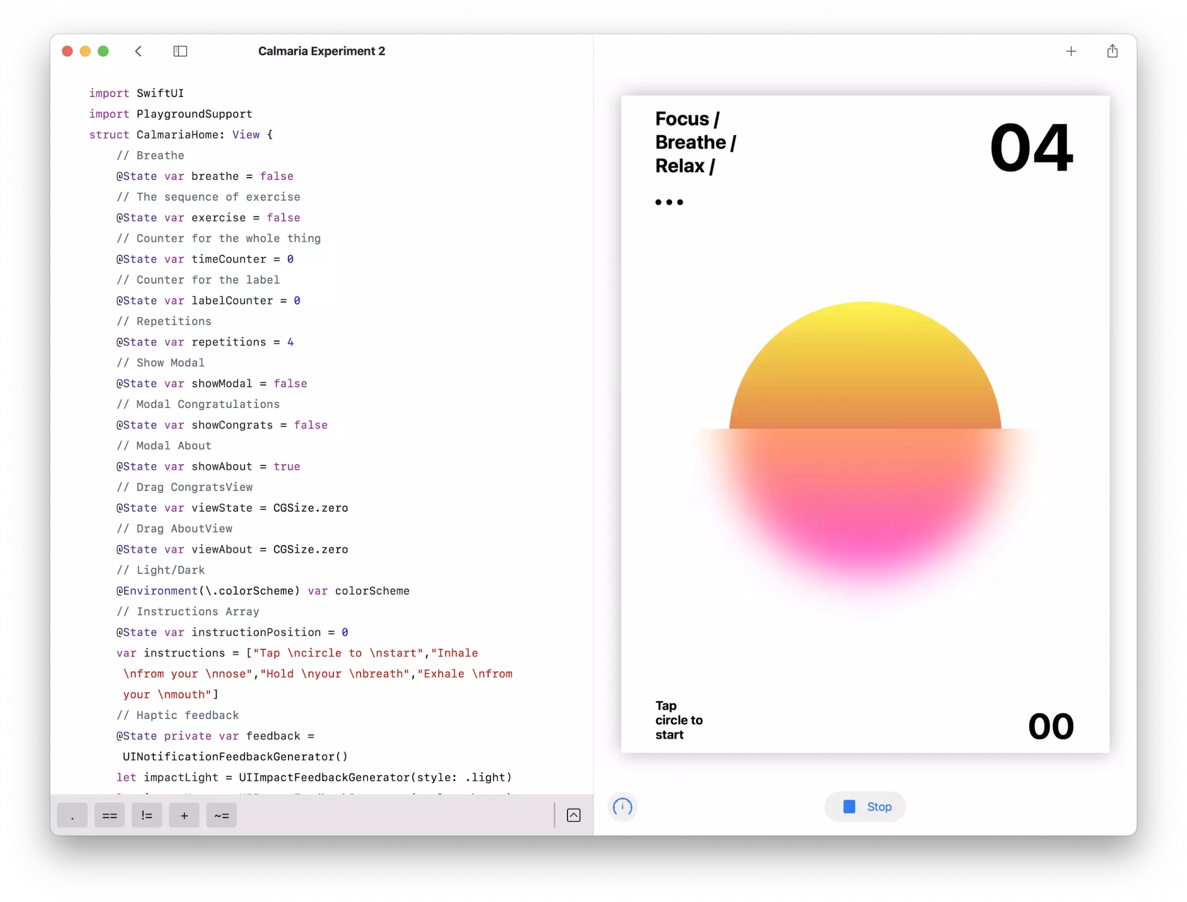
Task: Create a new item with the plus icon
Action: (x=1071, y=51)
